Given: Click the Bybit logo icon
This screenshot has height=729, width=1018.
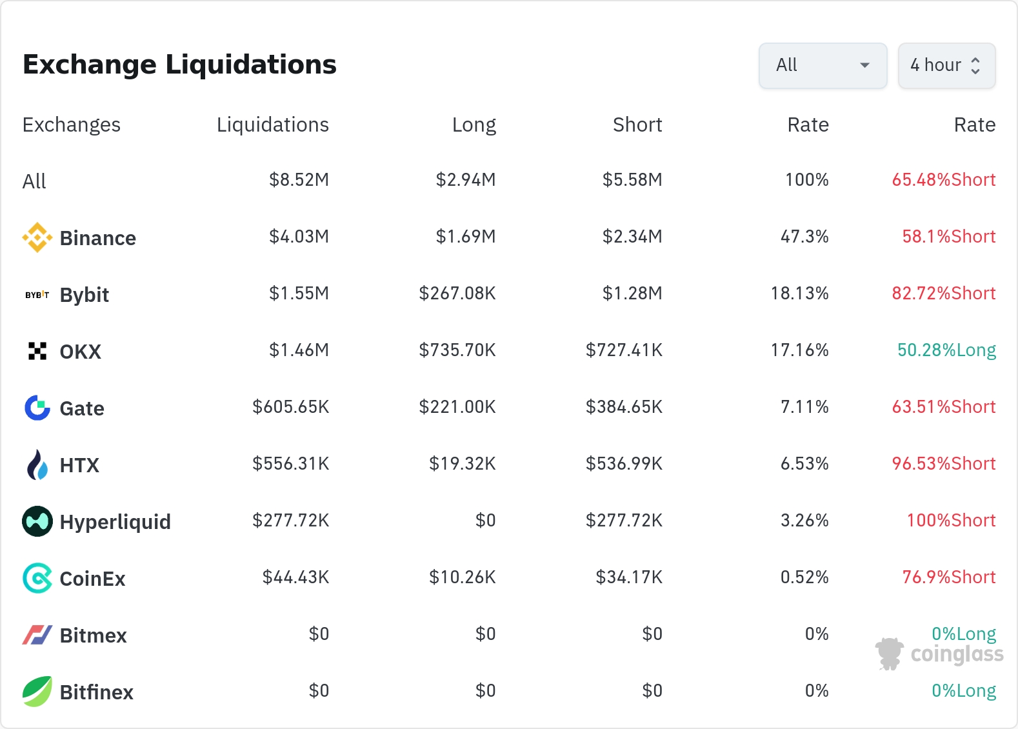Looking at the screenshot, I should pyautogui.click(x=37, y=295).
